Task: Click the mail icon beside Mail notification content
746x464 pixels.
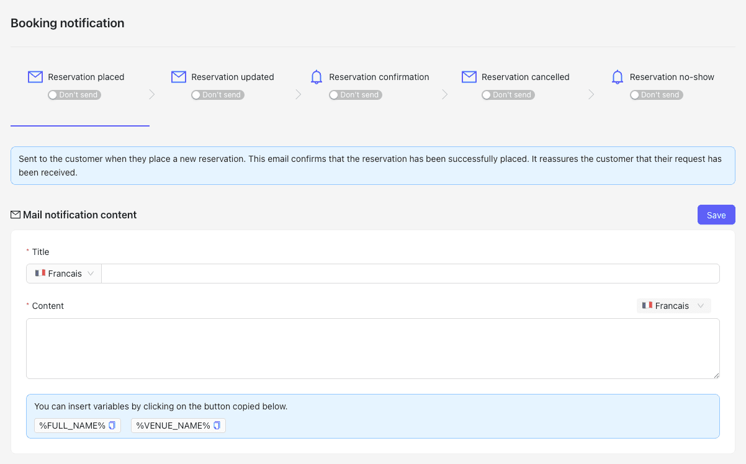Action: (16, 215)
